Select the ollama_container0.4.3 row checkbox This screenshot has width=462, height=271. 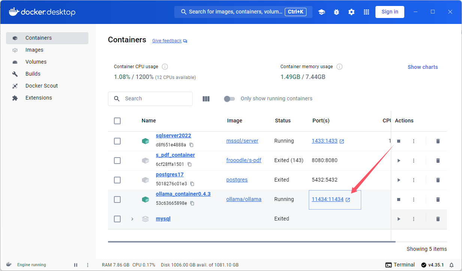point(117,200)
